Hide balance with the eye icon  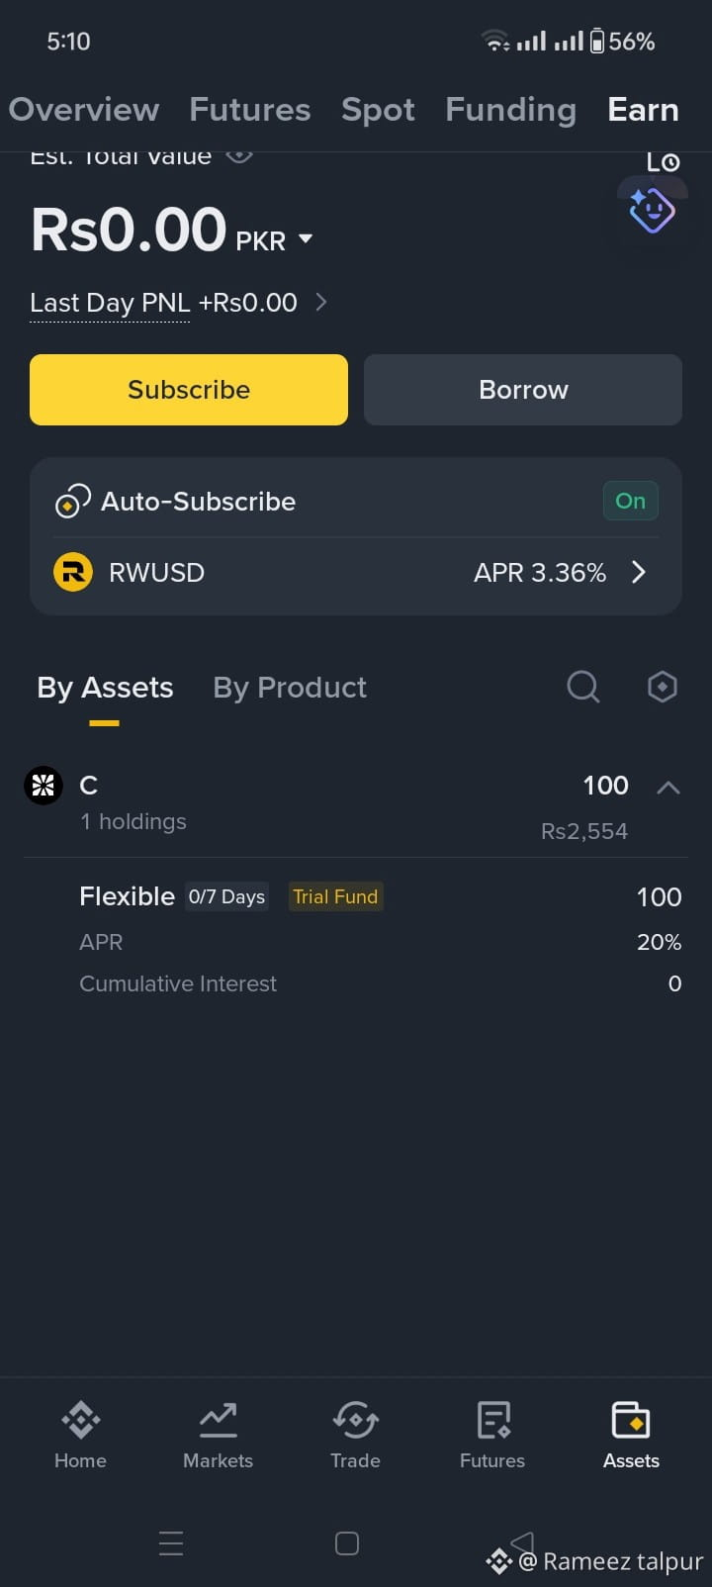[239, 156]
